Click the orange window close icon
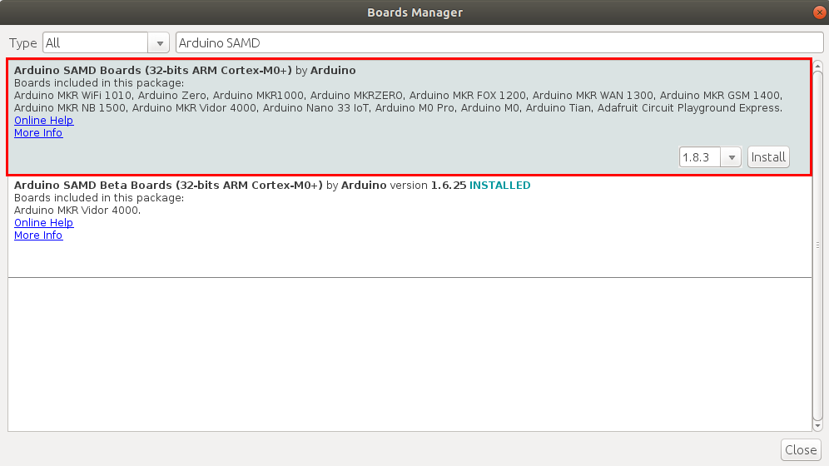This screenshot has width=829, height=466. click(x=820, y=12)
